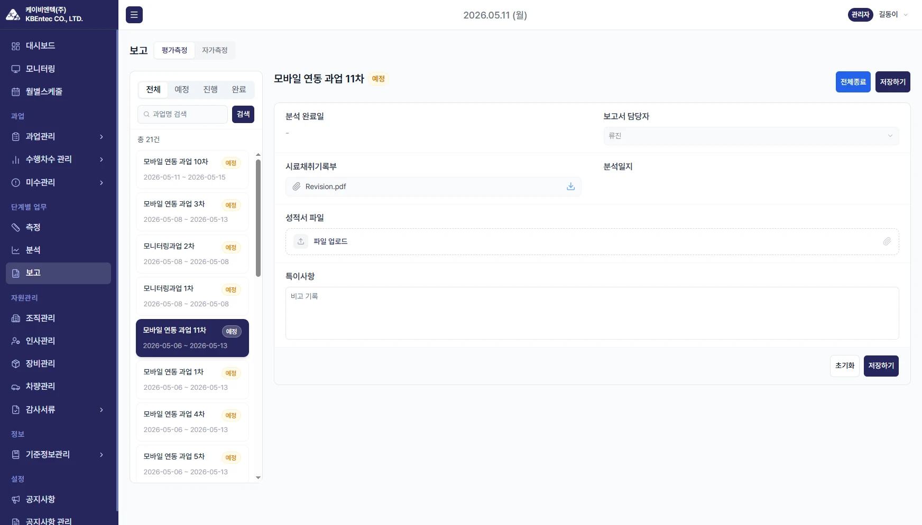Click the 관리자 role badge
The height and width of the screenshot is (525, 922).
click(860, 15)
